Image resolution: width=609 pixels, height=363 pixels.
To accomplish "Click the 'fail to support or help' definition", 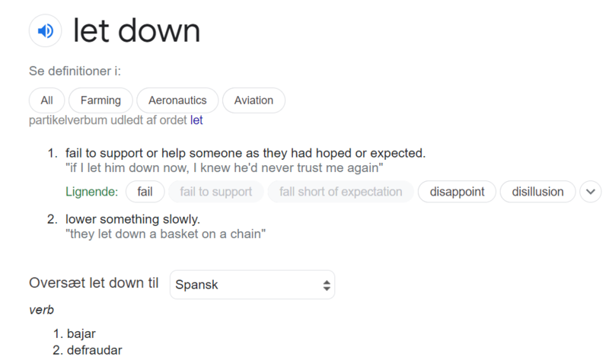I will pos(246,153).
